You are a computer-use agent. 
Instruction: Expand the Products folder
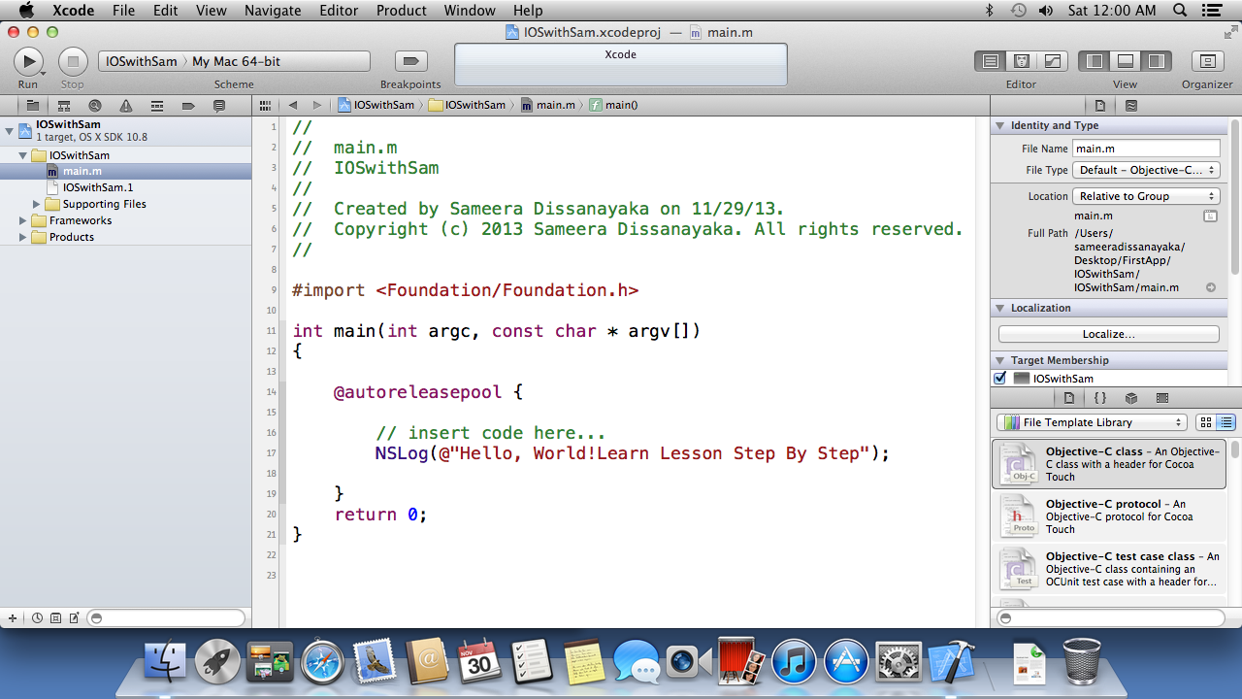pos(23,237)
